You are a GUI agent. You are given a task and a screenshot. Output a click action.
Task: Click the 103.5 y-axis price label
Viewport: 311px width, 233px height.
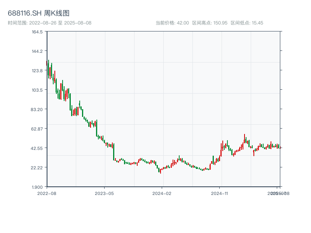tap(37, 90)
